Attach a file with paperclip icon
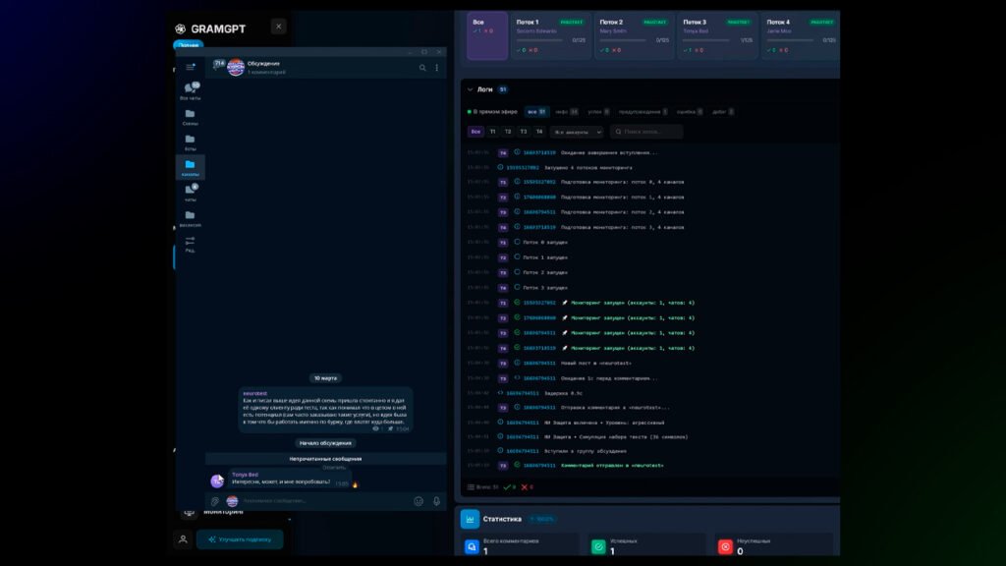 pos(215,501)
